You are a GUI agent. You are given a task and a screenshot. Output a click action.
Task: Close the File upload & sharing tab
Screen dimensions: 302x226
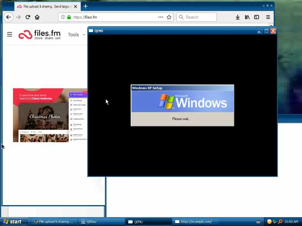[x=75, y=6]
